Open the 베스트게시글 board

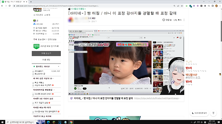pyautogui.click(x=40, y=74)
